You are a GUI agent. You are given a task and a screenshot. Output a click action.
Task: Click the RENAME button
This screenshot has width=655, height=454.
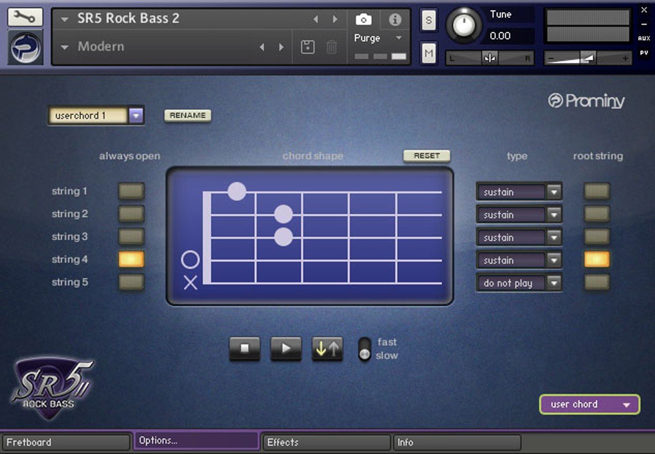(188, 116)
